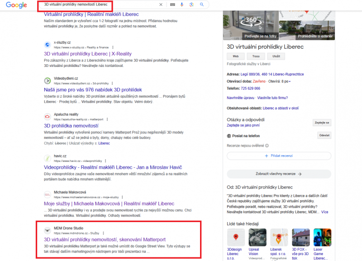
Task: Click the info icon next to Recenze nejsou ověřené
Action: 267,146
